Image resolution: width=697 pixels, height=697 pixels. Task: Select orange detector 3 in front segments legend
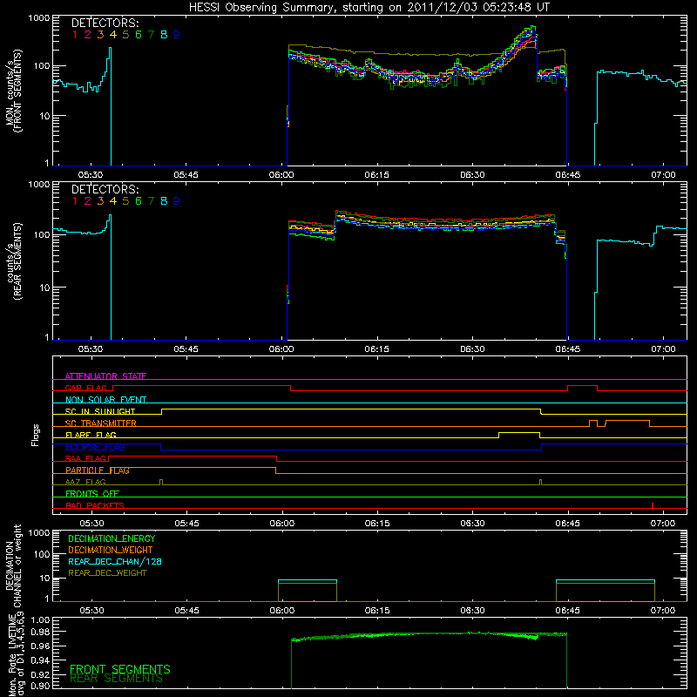(x=100, y=35)
